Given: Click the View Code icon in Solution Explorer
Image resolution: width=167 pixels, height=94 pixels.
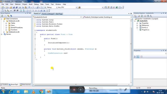Looking at the screenshot, I should pos(145,16).
